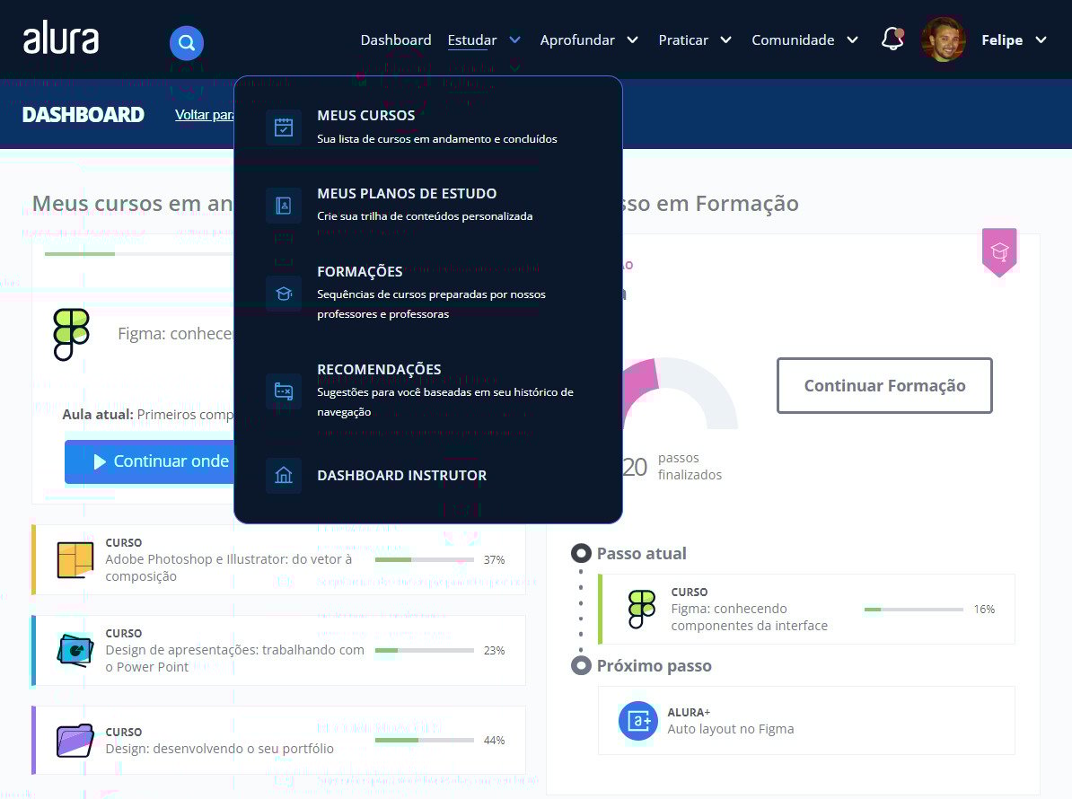Click the Figma logo in current course card

tap(71, 334)
